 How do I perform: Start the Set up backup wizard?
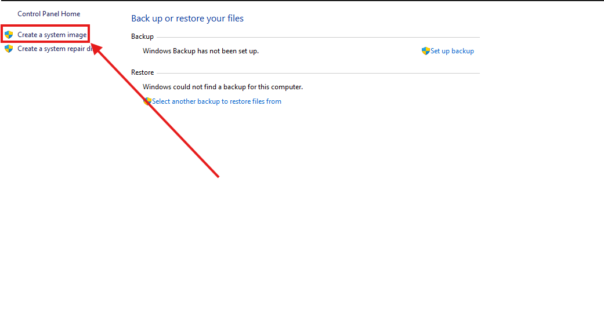452,51
